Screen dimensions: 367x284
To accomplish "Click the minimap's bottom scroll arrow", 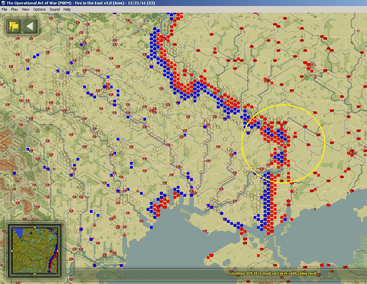I will click(x=34, y=274).
